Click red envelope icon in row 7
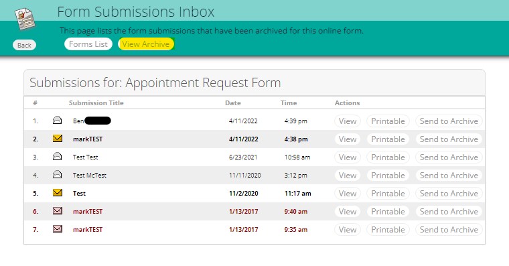Image resolution: width=509 pixels, height=266 pixels. [x=58, y=229]
